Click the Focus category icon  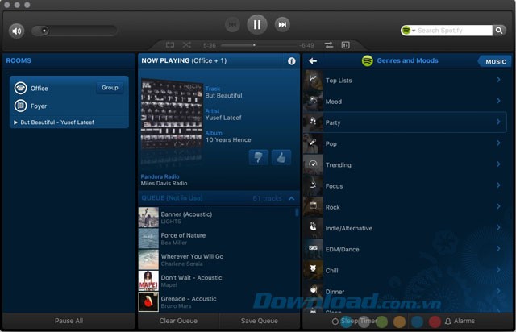coord(313,185)
